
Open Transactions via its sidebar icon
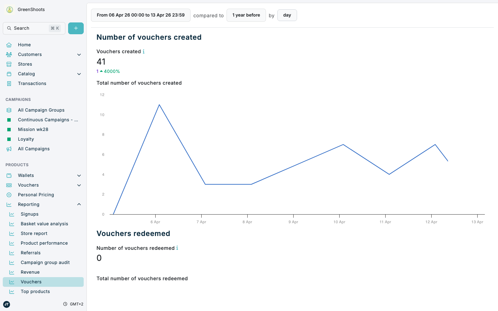coord(9,83)
